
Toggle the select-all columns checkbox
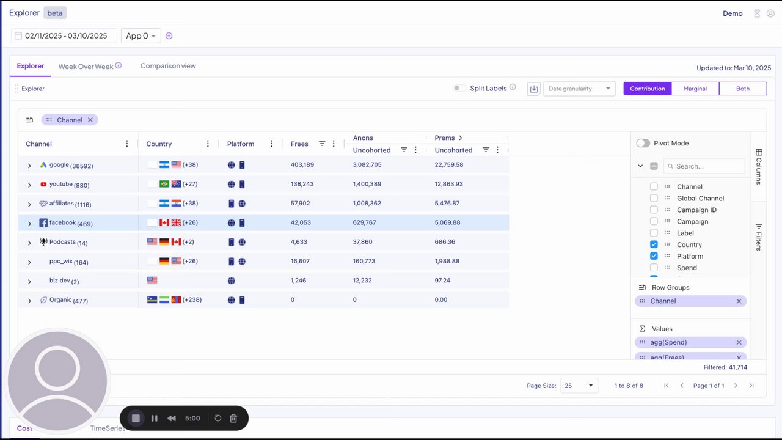(x=654, y=166)
